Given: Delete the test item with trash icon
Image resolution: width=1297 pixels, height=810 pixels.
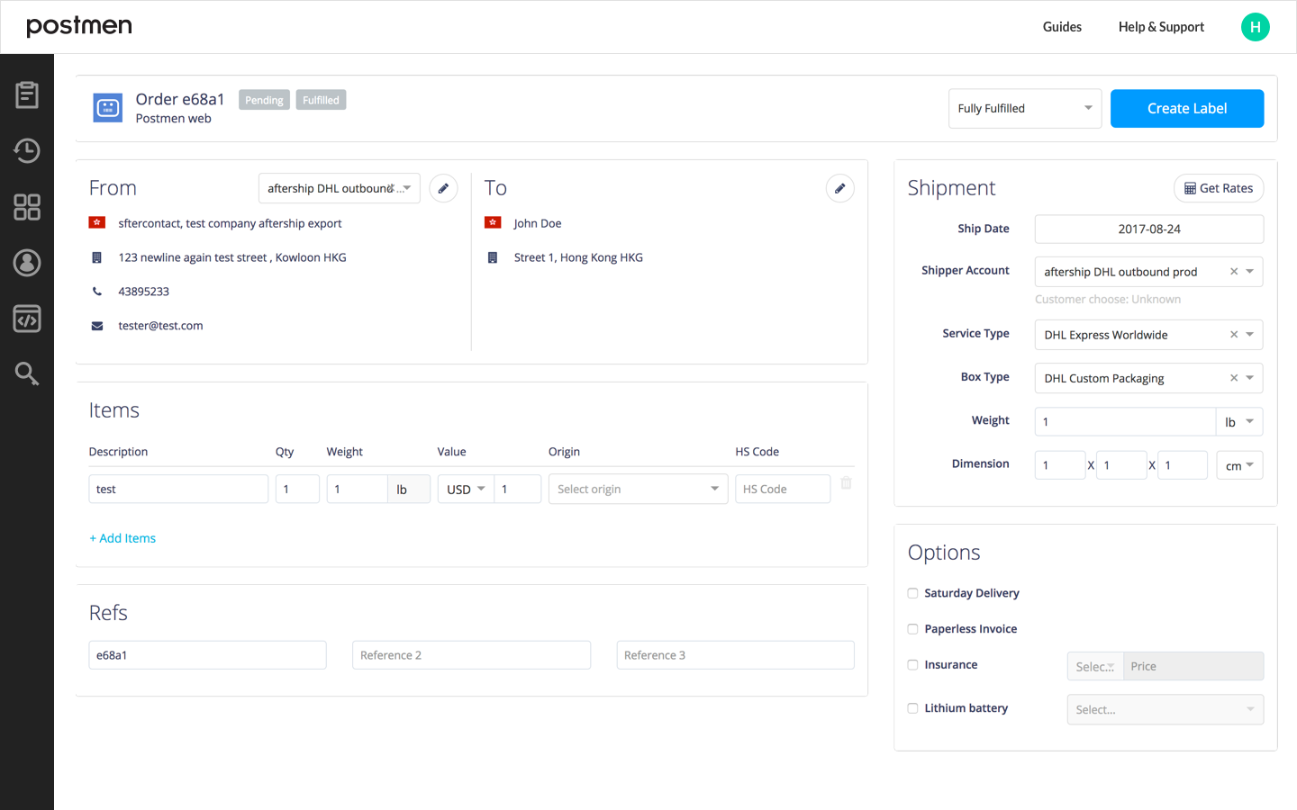Looking at the screenshot, I should 846,483.
